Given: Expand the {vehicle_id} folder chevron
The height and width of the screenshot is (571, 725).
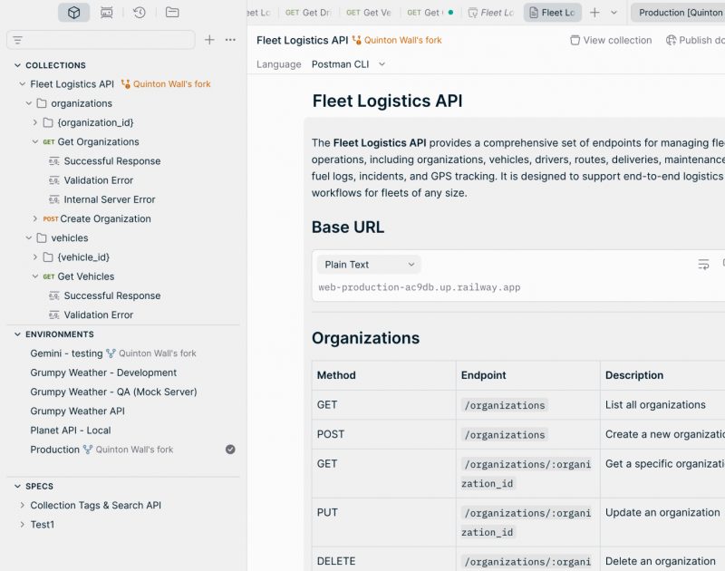Looking at the screenshot, I should tap(35, 257).
